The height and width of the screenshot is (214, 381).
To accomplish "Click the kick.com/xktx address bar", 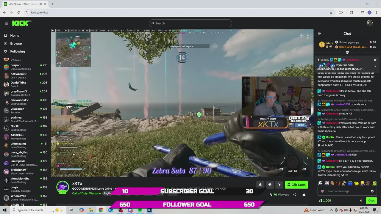I will coord(179,12).
